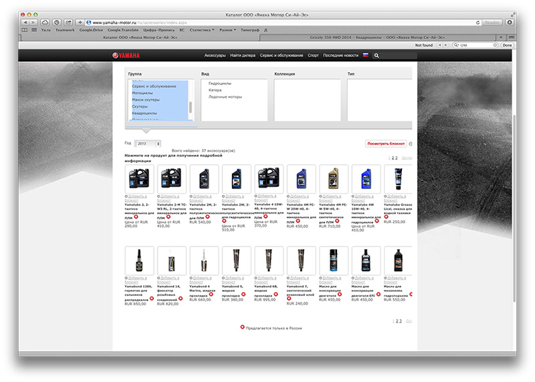Select Гидроциклы in the Вид list
This screenshot has width=535, height=382.
click(220, 83)
